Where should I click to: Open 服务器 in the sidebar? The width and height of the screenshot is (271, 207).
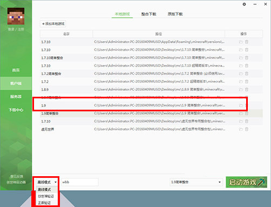(x=16, y=97)
